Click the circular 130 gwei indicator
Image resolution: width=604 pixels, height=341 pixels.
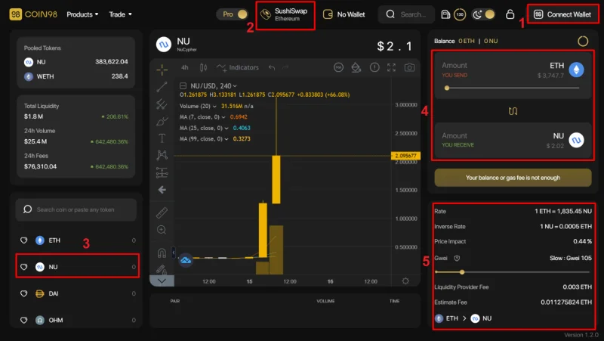[460, 14]
